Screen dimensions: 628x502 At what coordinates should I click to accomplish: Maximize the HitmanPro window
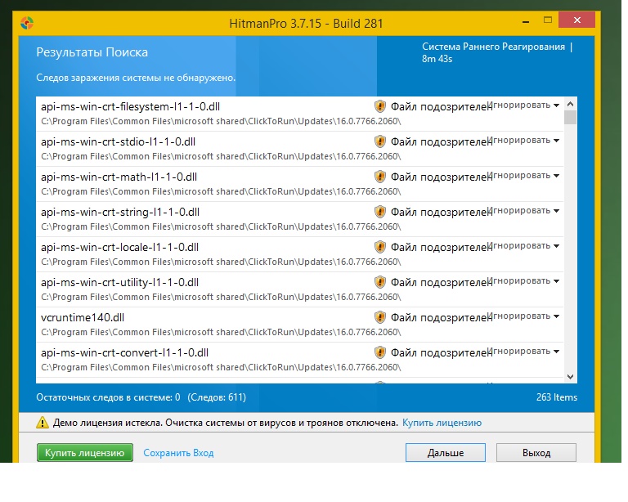[x=548, y=20]
